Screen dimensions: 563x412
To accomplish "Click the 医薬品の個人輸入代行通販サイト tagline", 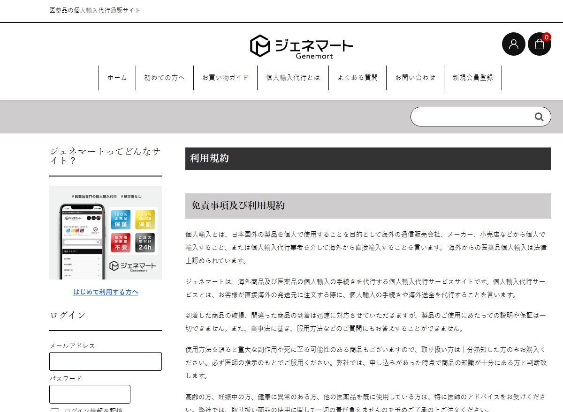I will tap(95, 10).
